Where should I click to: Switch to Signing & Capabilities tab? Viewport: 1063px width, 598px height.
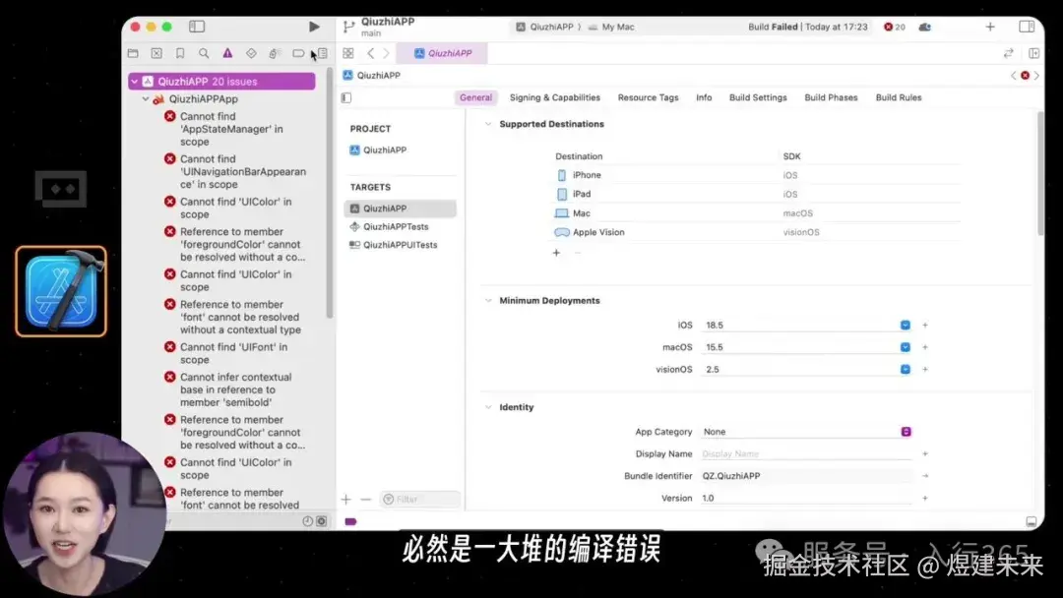click(554, 97)
